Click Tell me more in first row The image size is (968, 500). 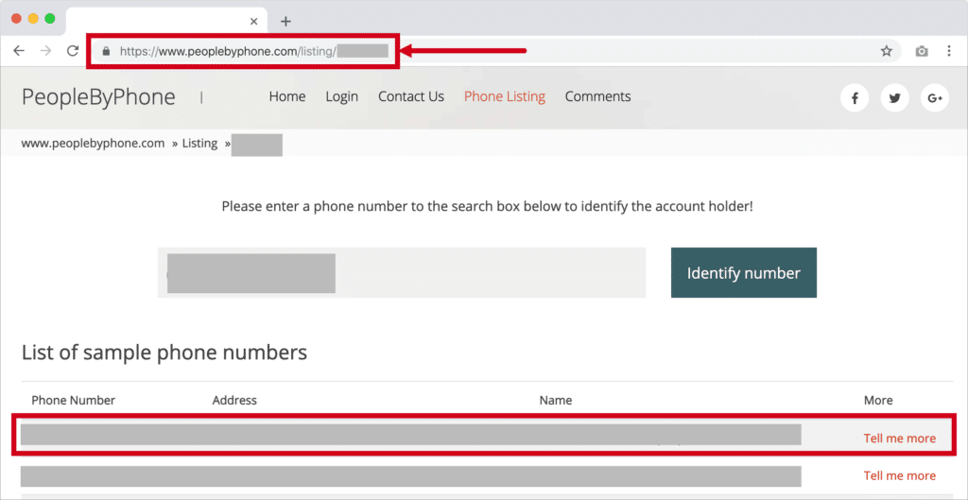tap(899, 439)
